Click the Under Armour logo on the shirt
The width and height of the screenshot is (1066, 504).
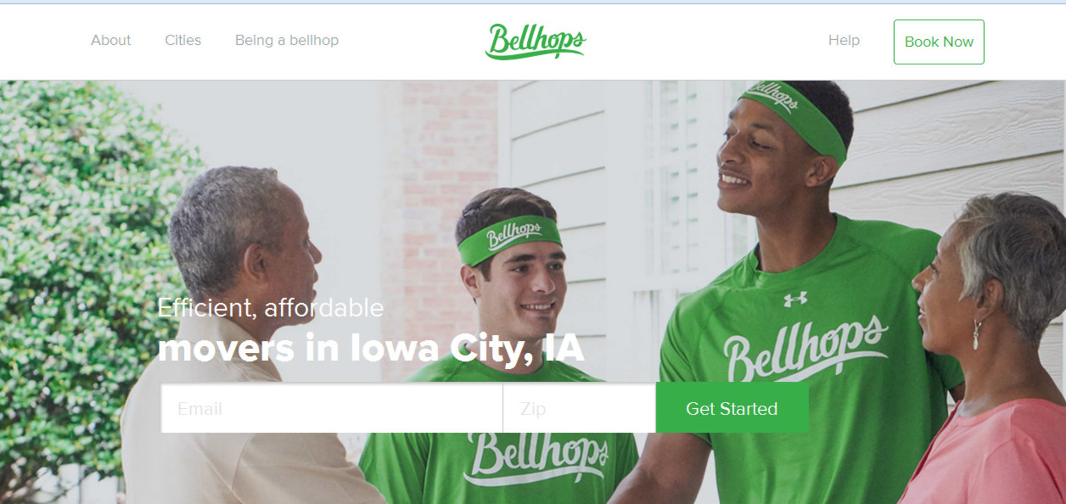pos(795,299)
